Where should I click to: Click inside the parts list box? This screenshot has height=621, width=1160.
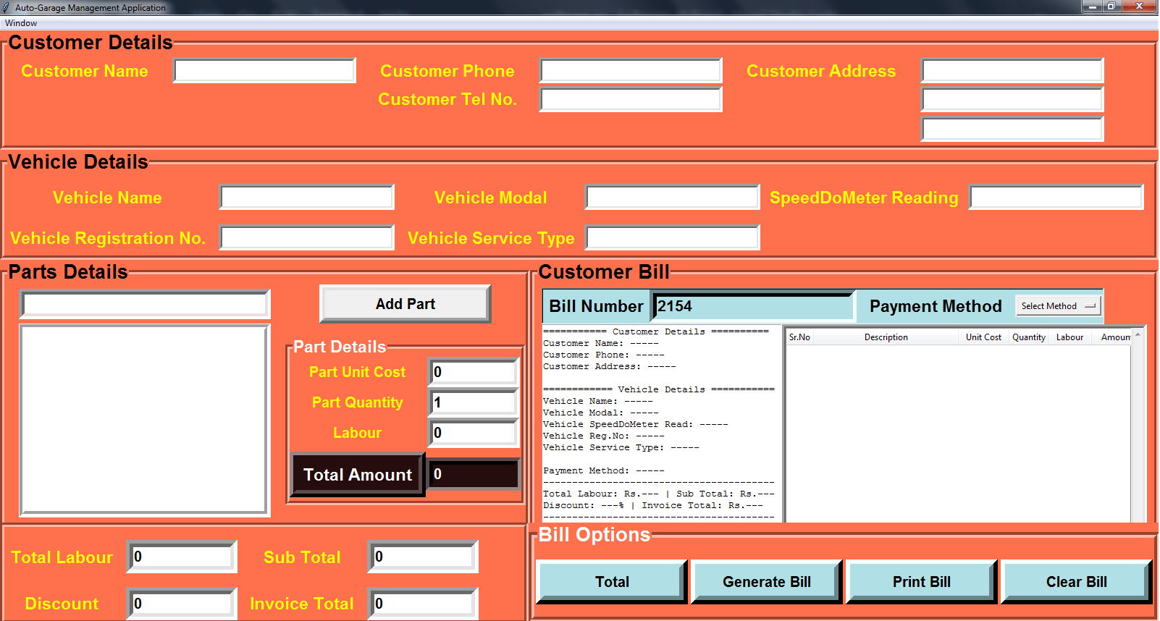point(145,420)
